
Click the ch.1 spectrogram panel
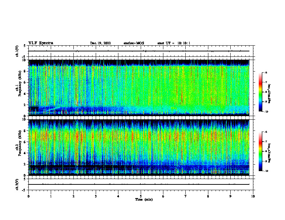pyautogui.click(x=139, y=88)
